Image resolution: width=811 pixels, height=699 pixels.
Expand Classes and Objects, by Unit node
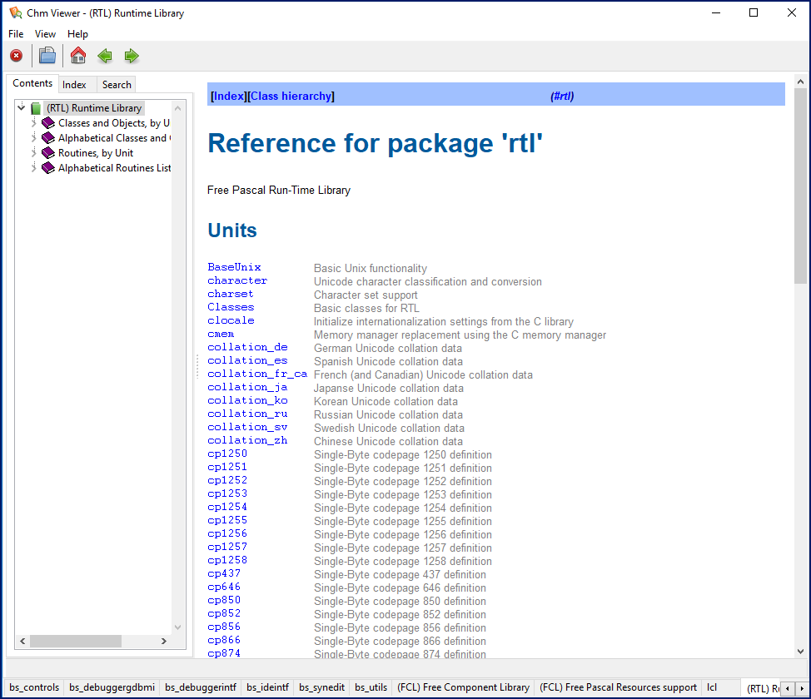click(x=33, y=122)
